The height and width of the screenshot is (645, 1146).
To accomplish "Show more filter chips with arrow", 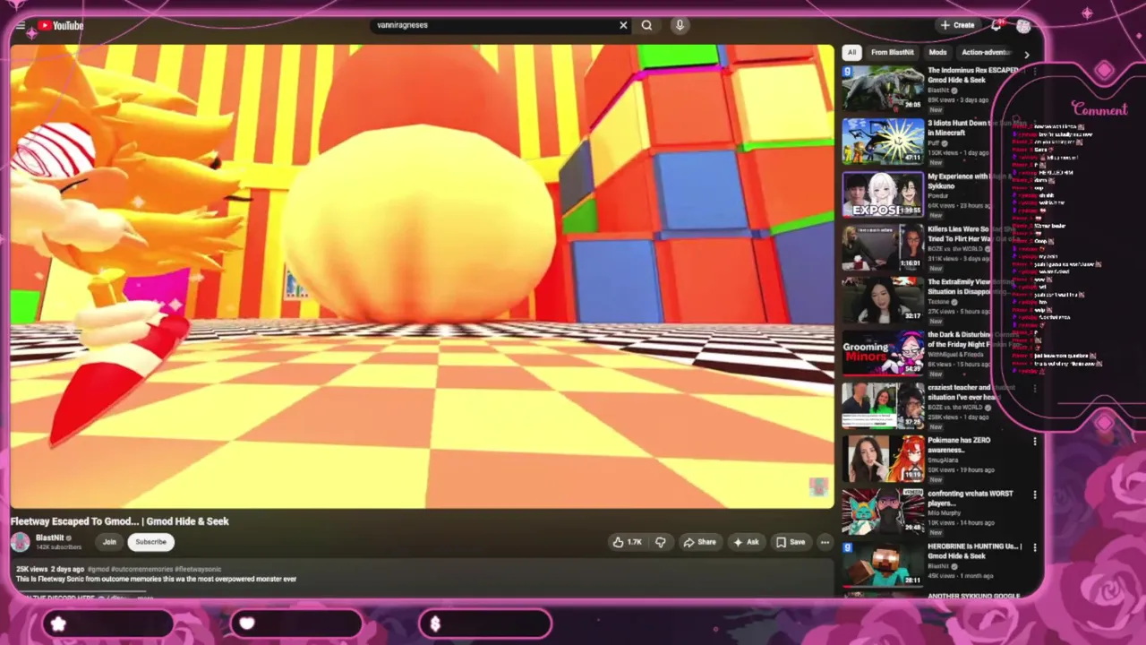I will [1026, 54].
